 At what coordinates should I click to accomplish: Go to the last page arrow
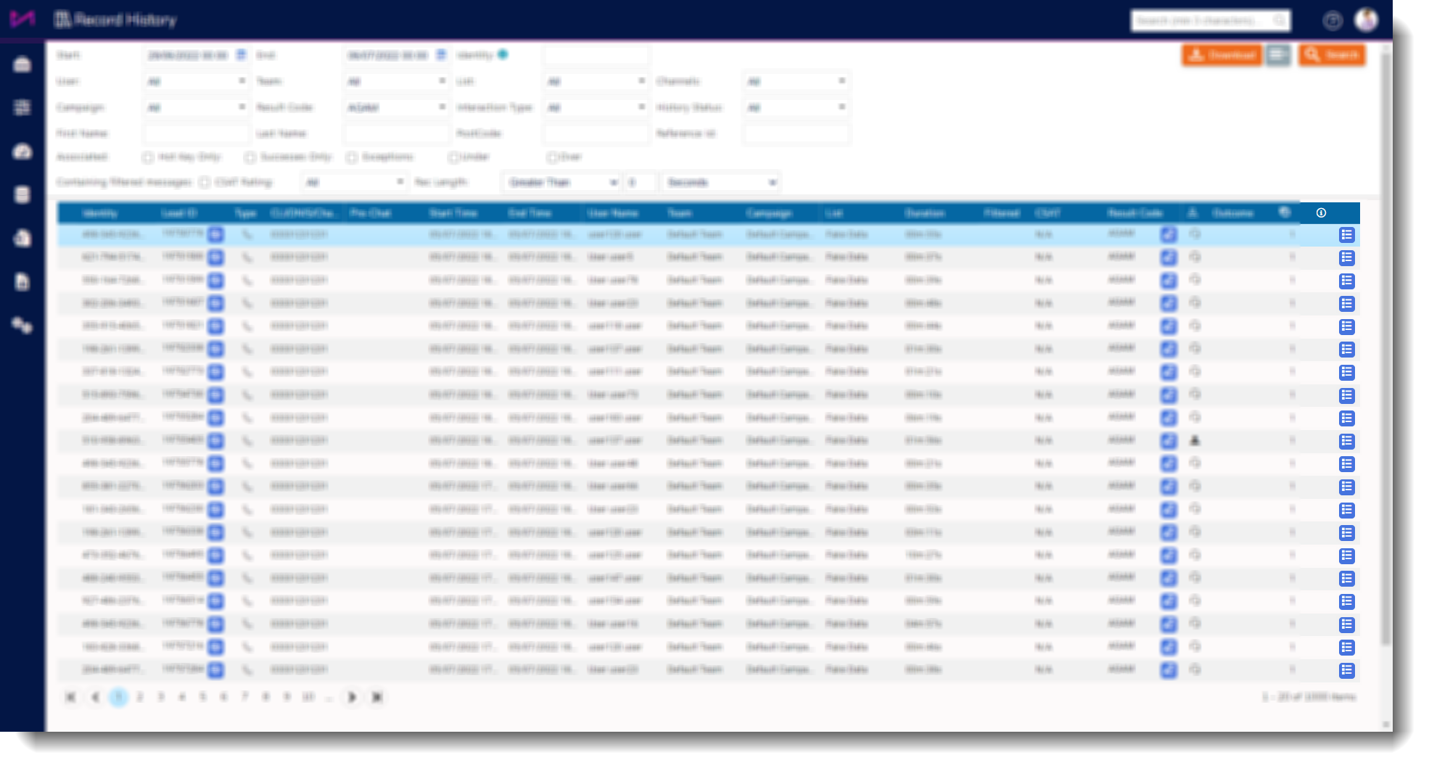point(377,697)
